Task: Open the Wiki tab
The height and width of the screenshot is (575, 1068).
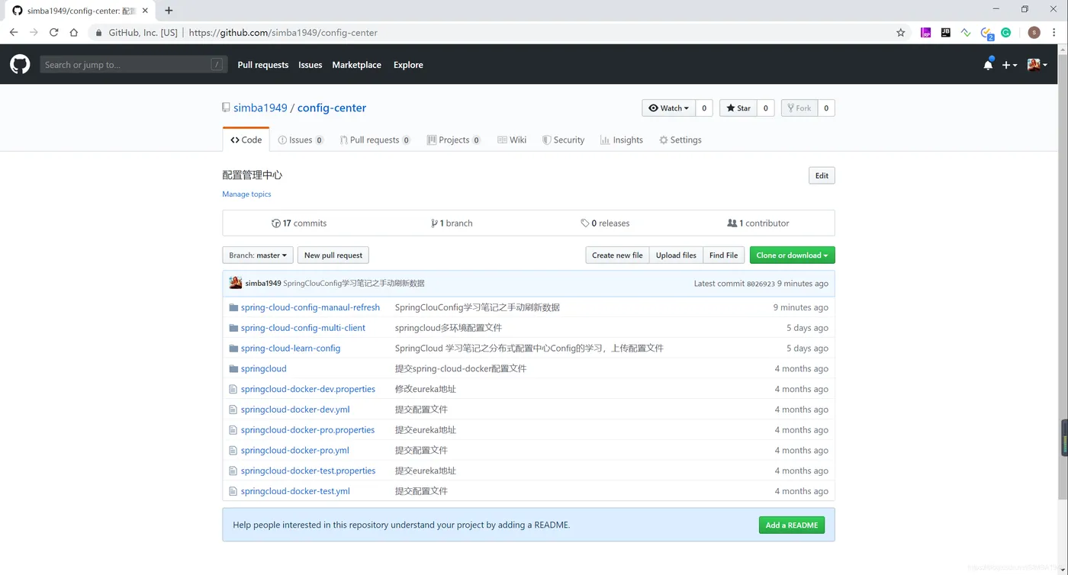Action: point(512,140)
